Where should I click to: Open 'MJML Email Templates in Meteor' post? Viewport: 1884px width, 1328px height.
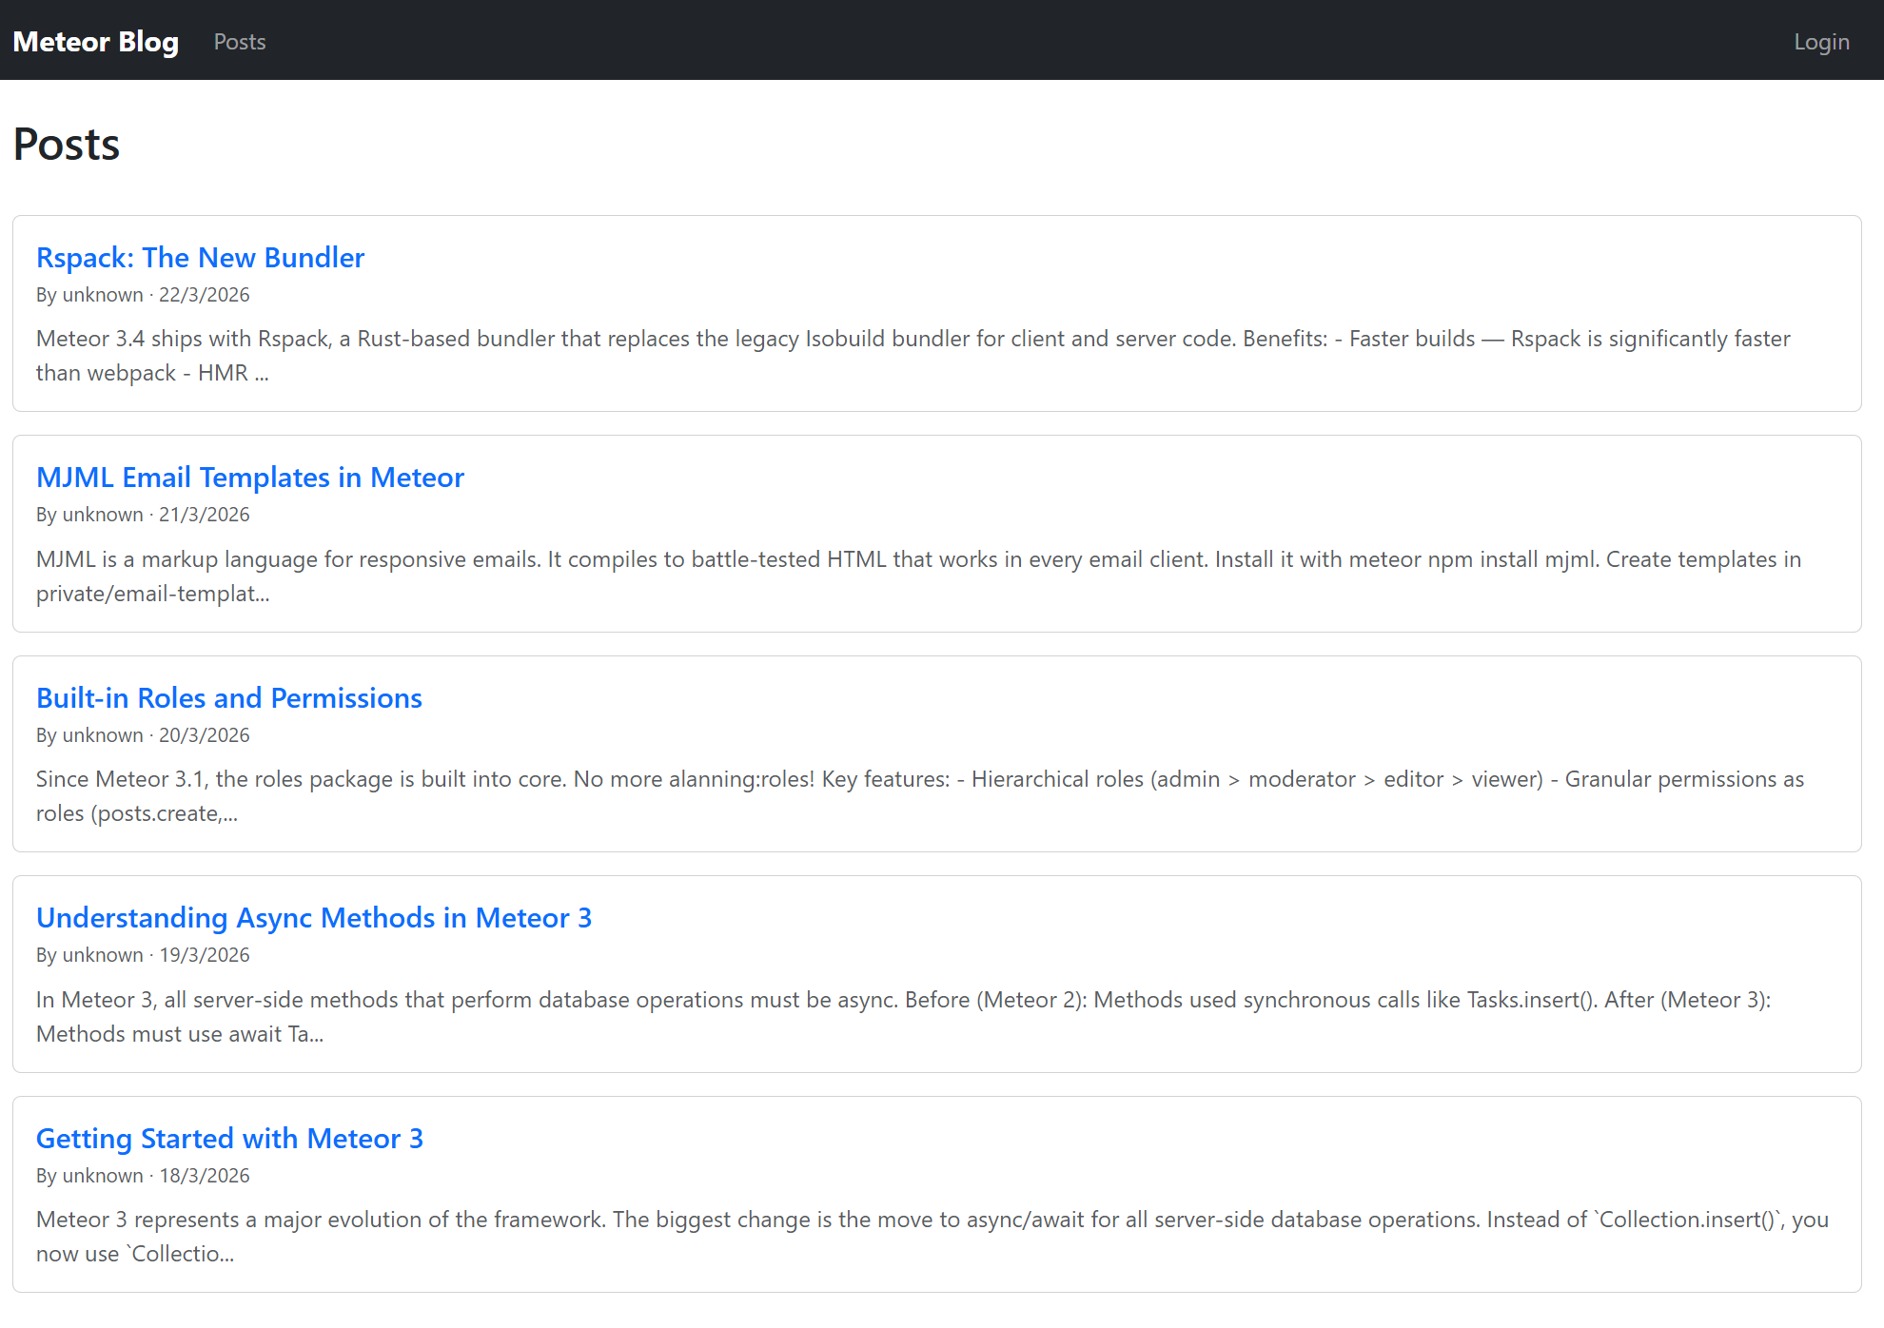[x=249, y=478]
